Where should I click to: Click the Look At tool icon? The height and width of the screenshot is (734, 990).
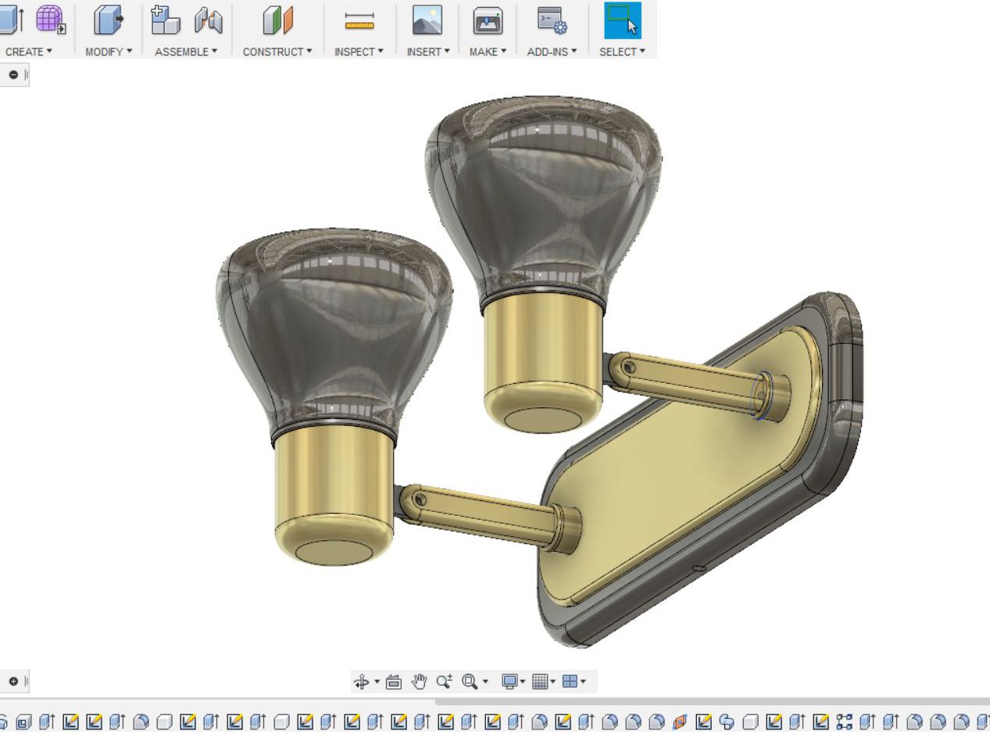(x=395, y=680)
